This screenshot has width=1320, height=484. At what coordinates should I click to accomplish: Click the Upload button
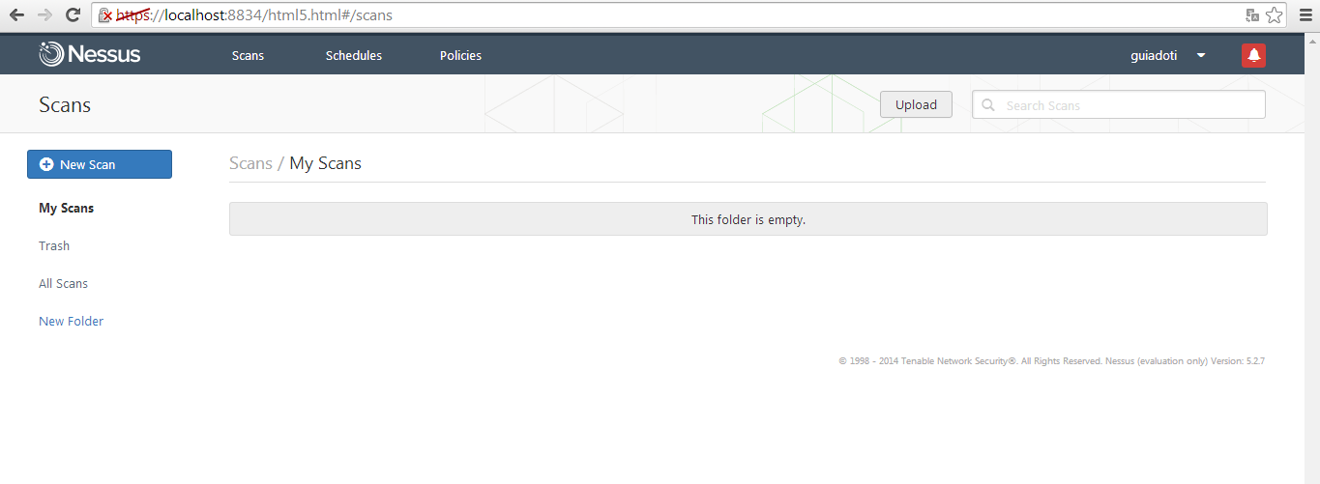916,104
